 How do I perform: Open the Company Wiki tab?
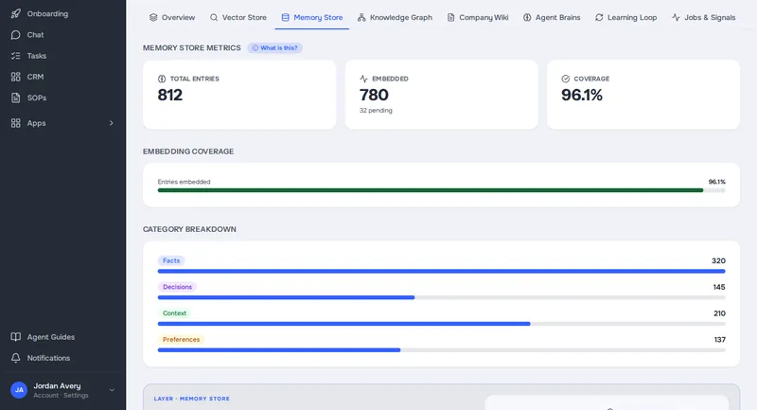(x=478, y=17)
